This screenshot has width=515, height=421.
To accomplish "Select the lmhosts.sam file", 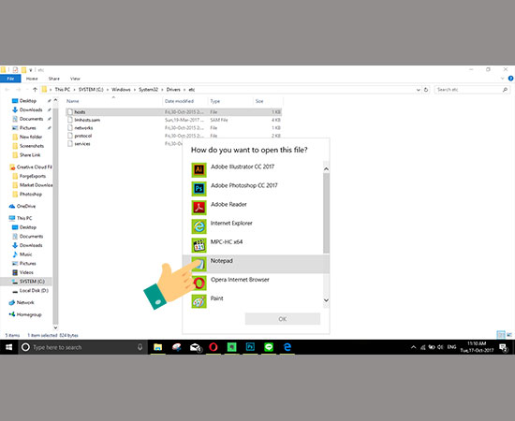I will click(174, 120).
